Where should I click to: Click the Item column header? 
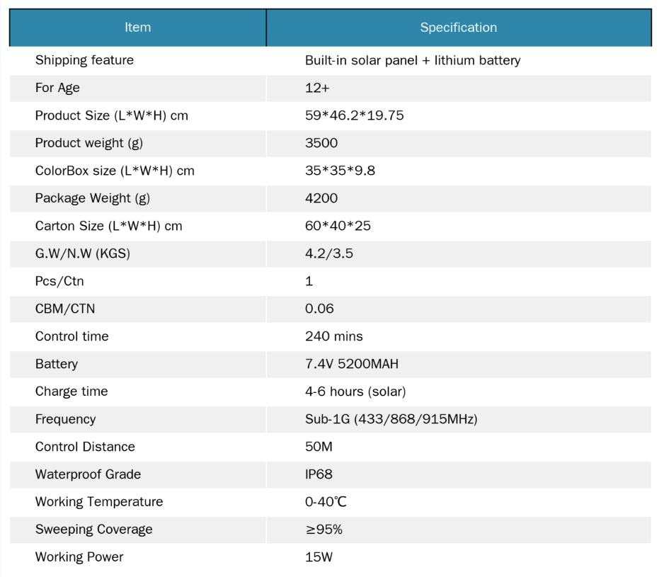(137, 28)
